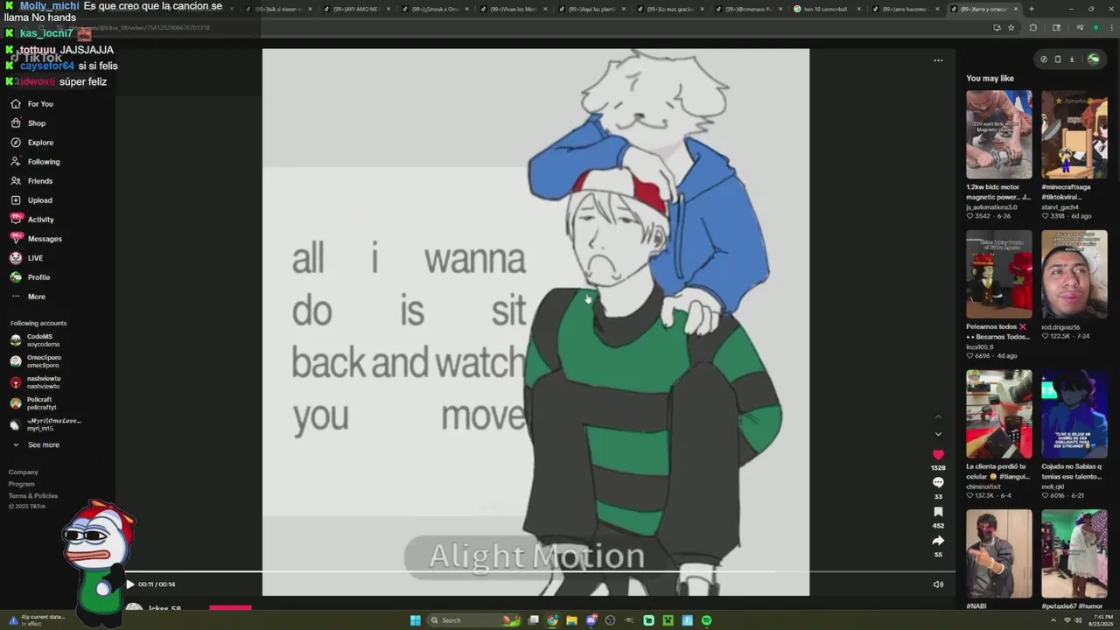Open the taskbar clock and date
This screenshot has height=630, width=1120.
click(x=1102, y=620)
